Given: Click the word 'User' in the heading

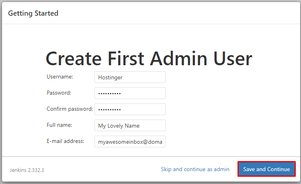Looking at the screenshot, I should pos(235,59).
